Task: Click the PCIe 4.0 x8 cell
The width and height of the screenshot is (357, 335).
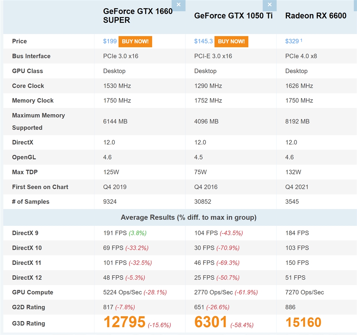Action: (301, 56)
